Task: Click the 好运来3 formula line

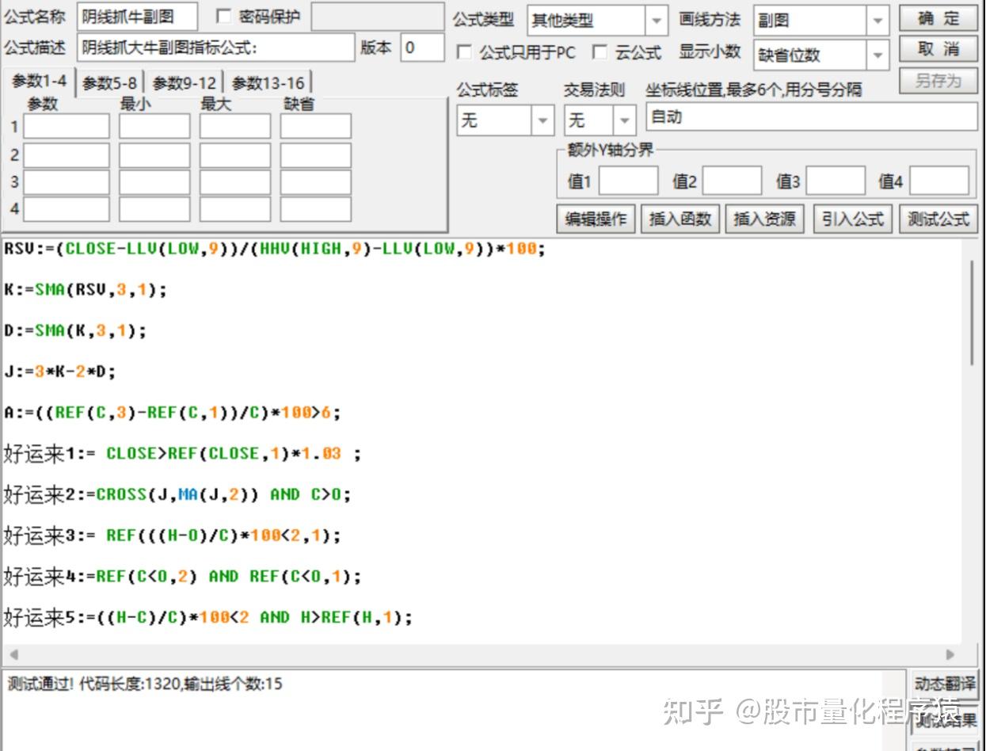Action: click(x=172, y=536)
